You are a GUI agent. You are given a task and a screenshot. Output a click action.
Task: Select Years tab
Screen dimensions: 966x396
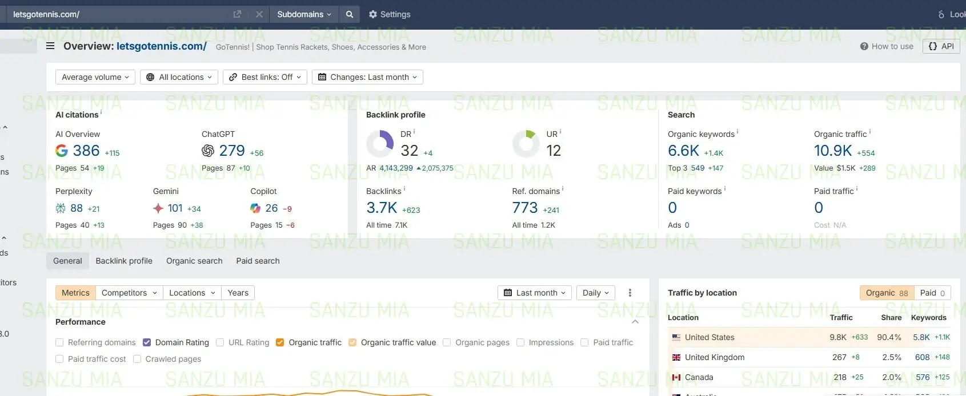click(238, 293)
